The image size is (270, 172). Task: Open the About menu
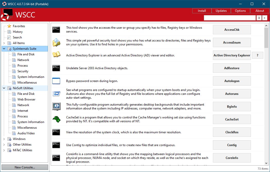click(260, 11)
